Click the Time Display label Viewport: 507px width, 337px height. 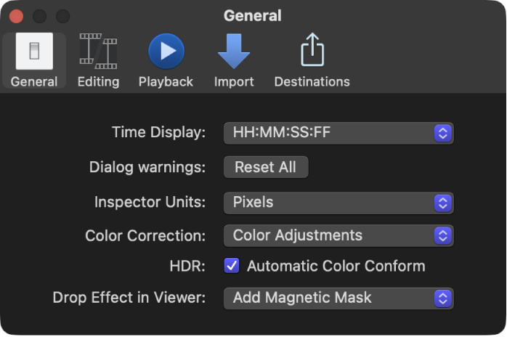[x=158, y=132]
